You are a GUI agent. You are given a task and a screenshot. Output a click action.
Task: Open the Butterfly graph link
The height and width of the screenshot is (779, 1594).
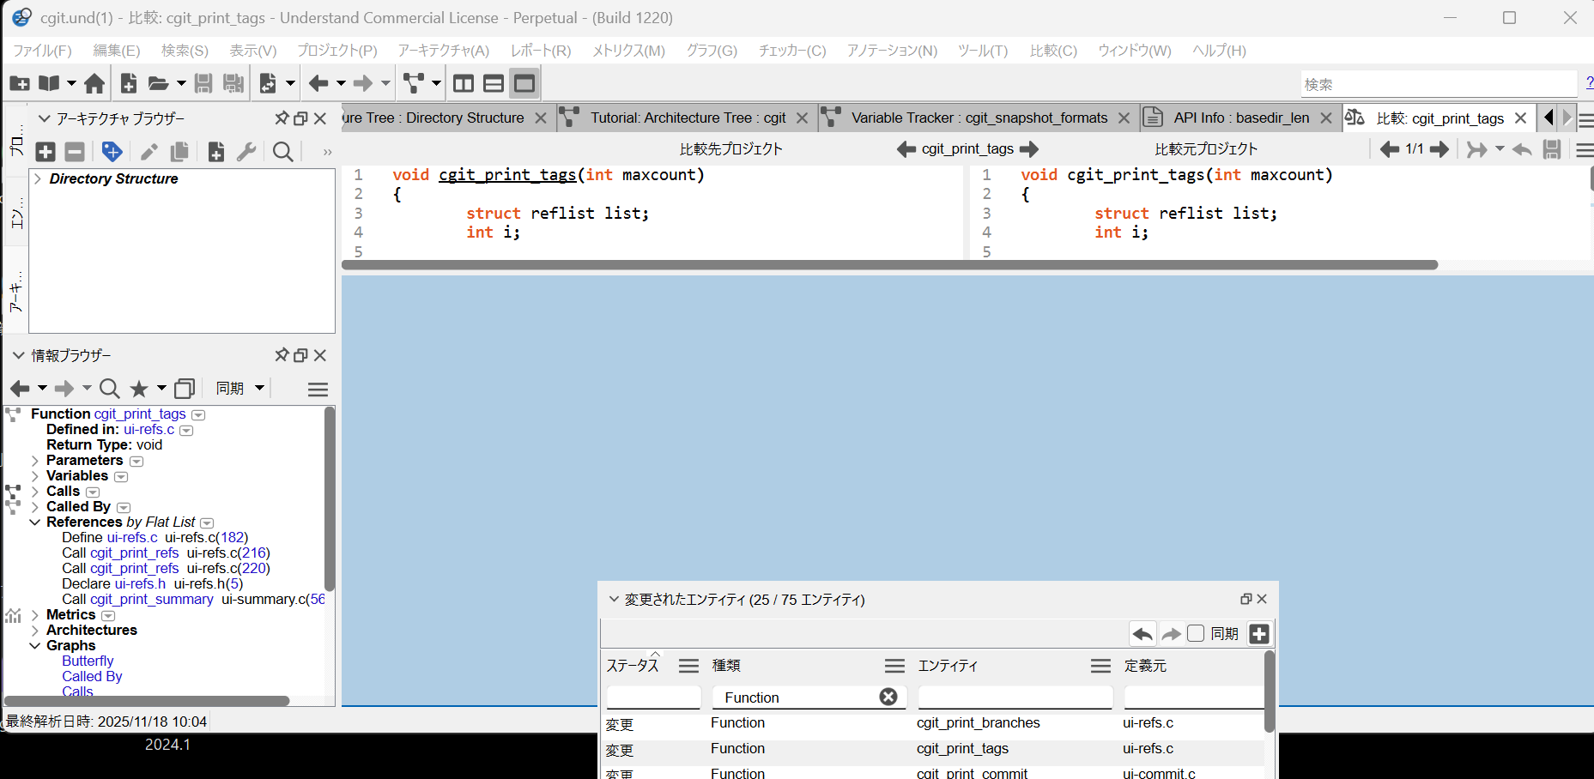(x=88, y=661)
